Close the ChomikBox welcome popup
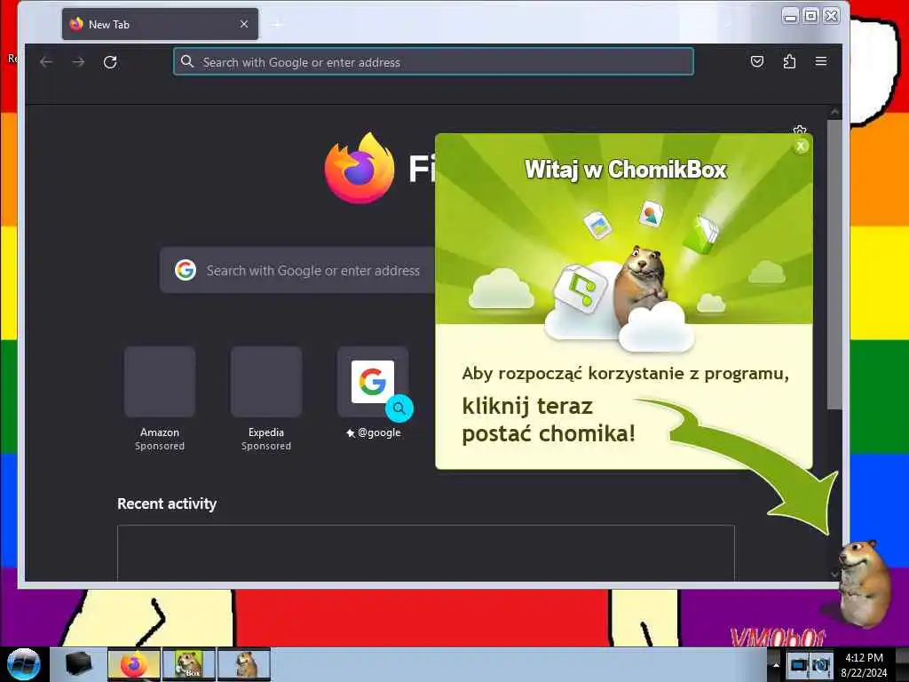The width and height of the screenshot is (909, 682). (x=801, y=147)
